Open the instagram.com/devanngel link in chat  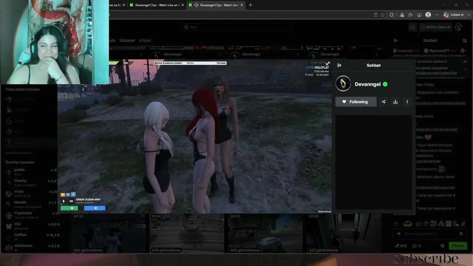[436, 130]
